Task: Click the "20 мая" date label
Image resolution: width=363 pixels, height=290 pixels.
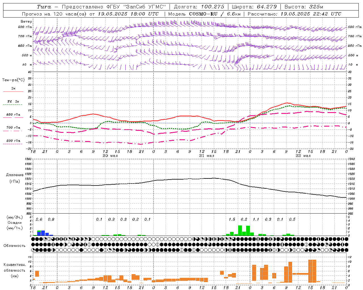Action: tap(110, 156)
